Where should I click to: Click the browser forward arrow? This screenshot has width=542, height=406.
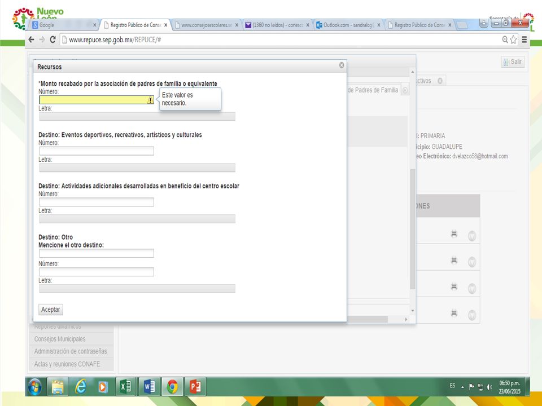[x=42, y=39]
